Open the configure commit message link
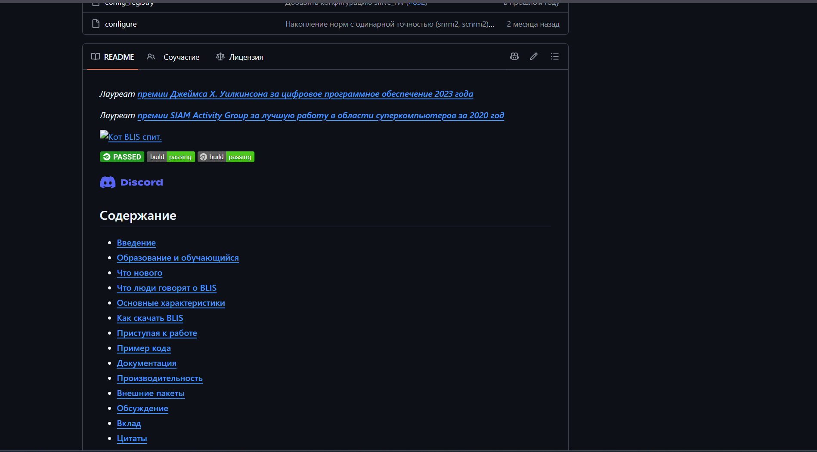 [390, 24]
